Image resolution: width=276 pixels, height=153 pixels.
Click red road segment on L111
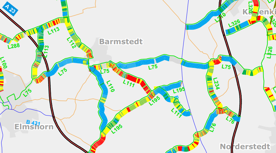click(134, 78)
